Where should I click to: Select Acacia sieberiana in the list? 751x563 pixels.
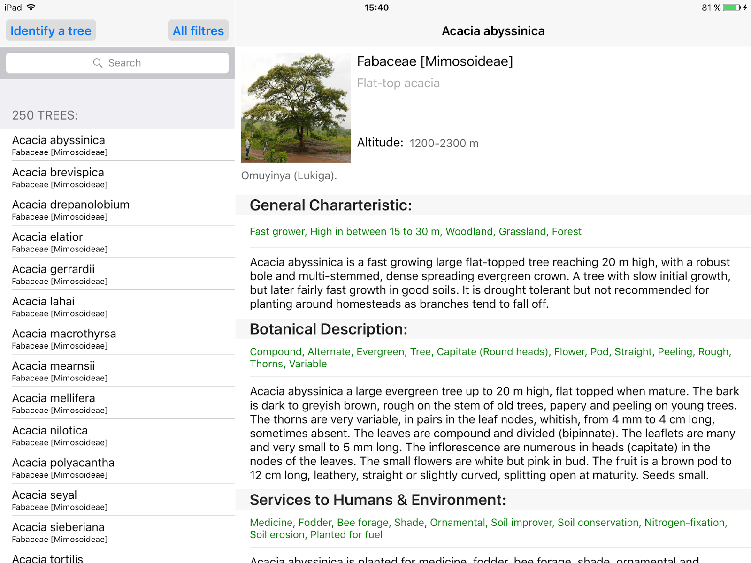pos(117,532)
